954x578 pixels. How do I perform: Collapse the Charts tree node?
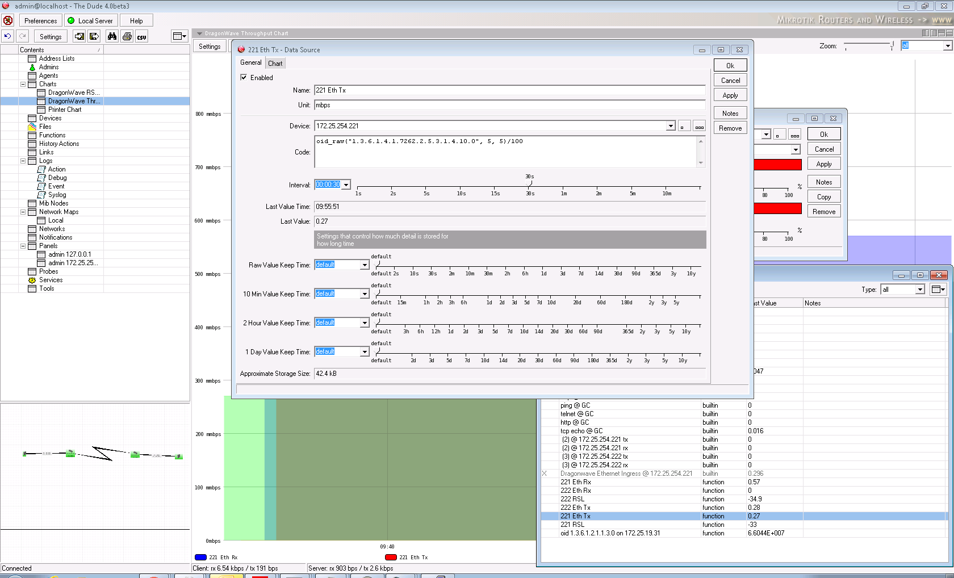pos(23,84)
